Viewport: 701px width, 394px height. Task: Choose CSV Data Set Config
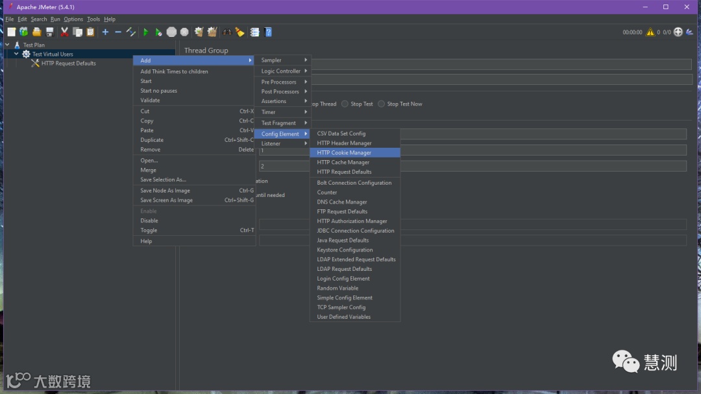pos(355,133)
